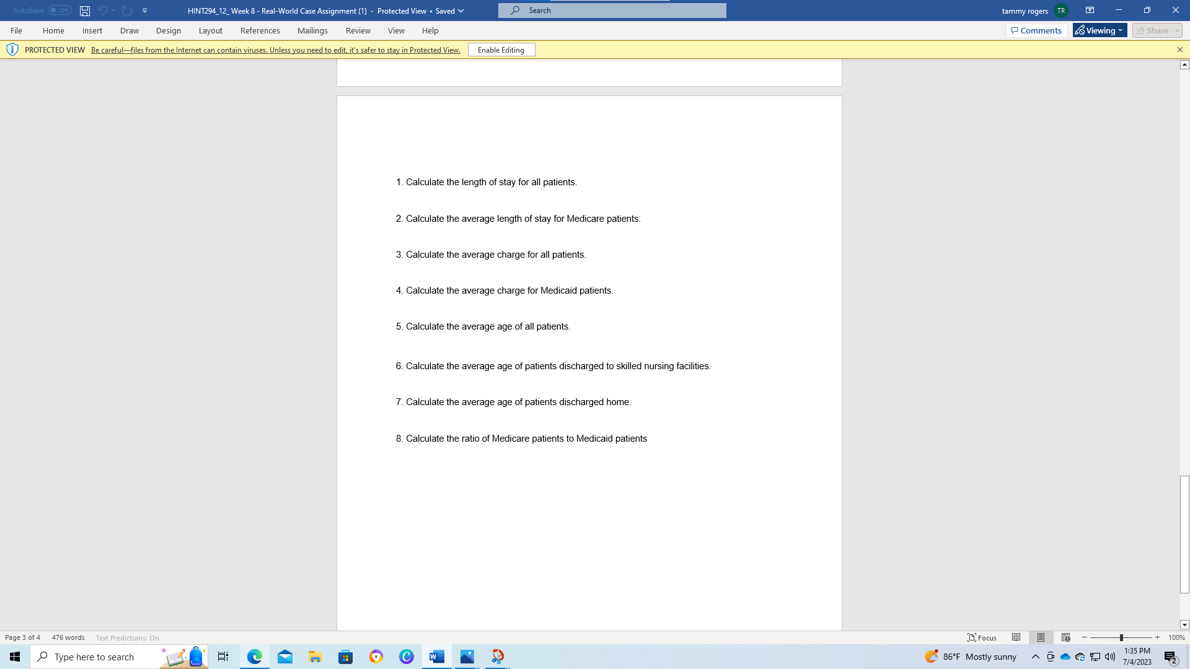Click the zoom level slider
The width and height of the screenshot is (1190, 669).
coord(1121,637)
